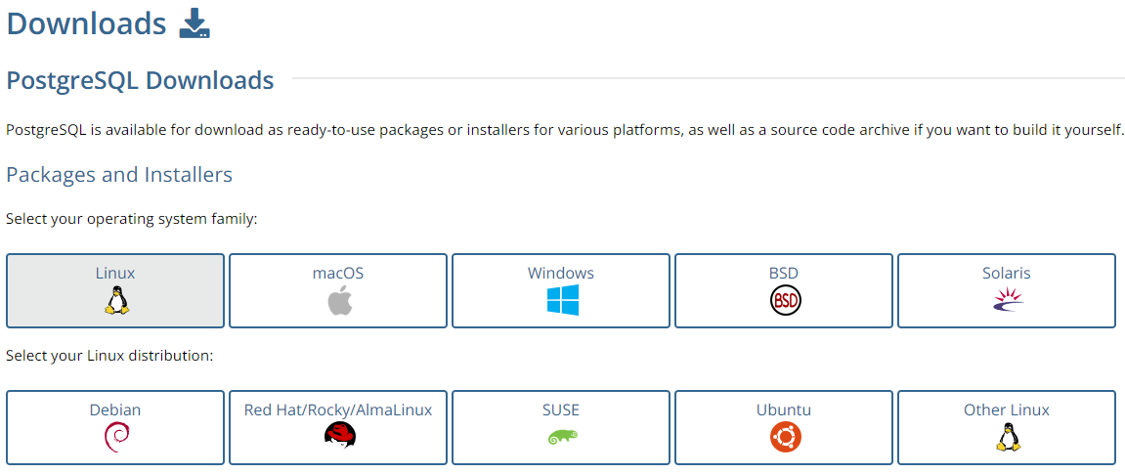Click the green SUSE chameleon logo
Viewport: 1125px width, 474px height.
coord(562,435)
